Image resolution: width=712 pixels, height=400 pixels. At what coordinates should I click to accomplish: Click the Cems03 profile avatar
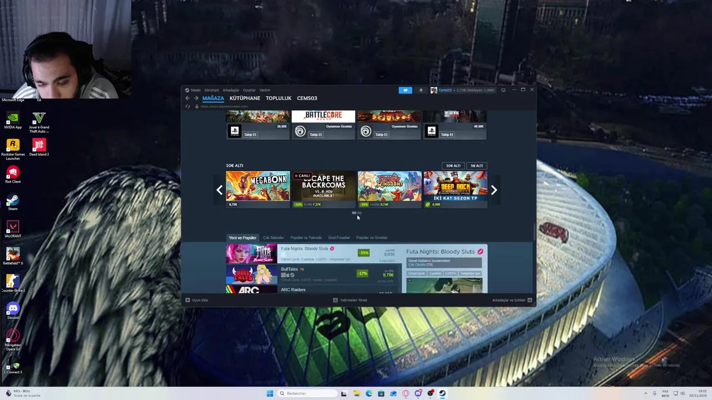pyautogui.click(x=434, y=90)
